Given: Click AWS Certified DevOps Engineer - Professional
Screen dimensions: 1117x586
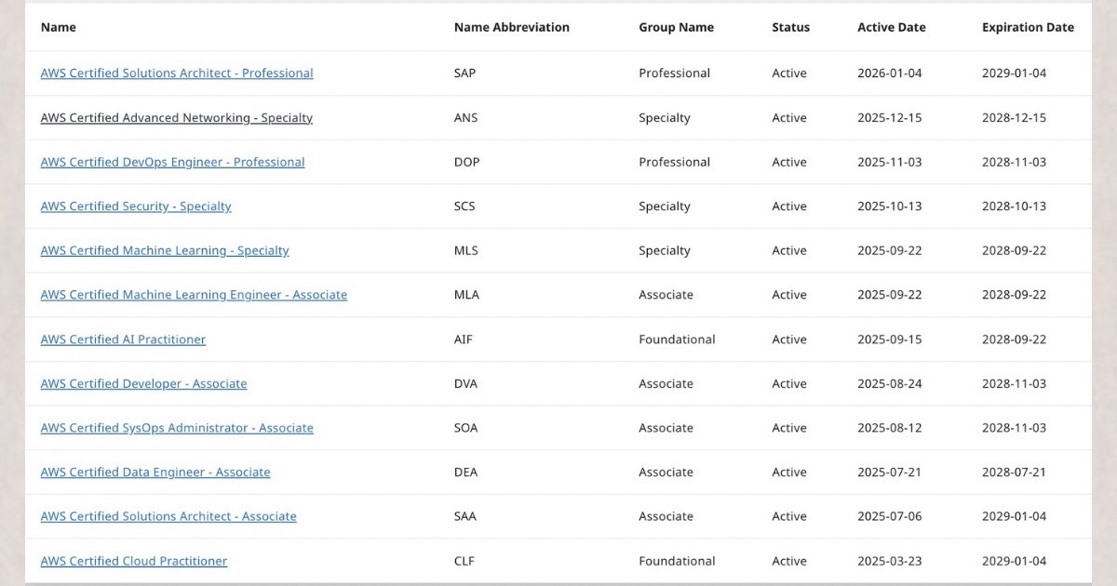Looking at the screenshot, I should coord(172,162).
